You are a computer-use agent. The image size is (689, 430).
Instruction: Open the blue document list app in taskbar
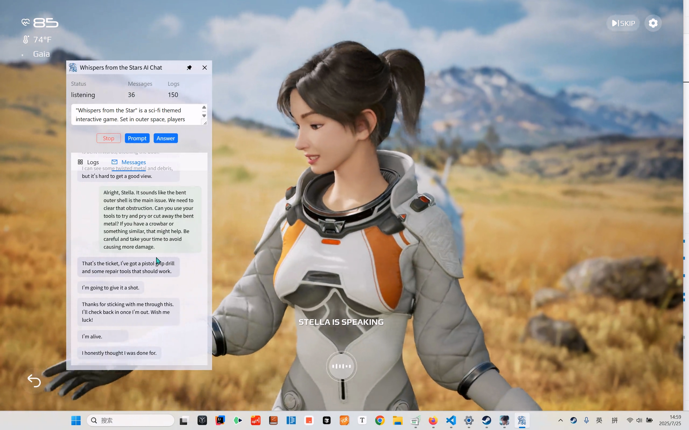point(291,420)
